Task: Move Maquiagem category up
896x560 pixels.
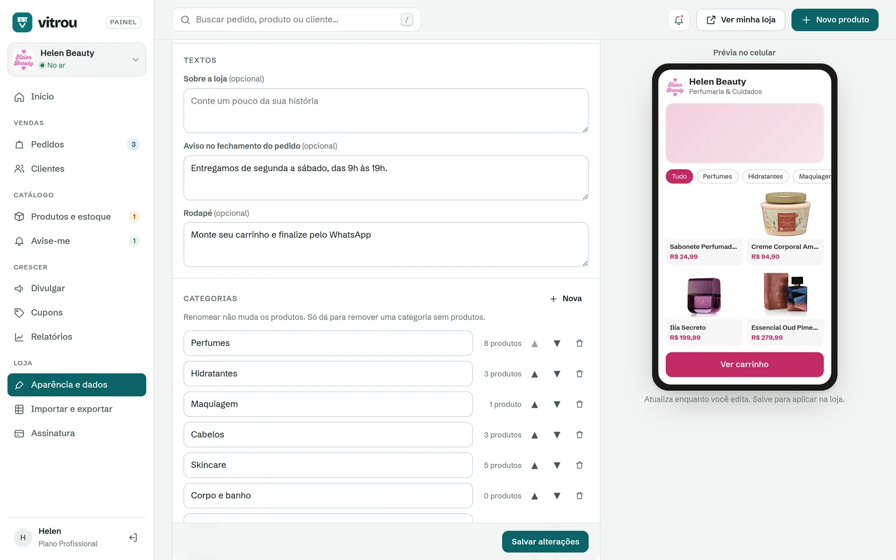Action: tap(535, 404)
